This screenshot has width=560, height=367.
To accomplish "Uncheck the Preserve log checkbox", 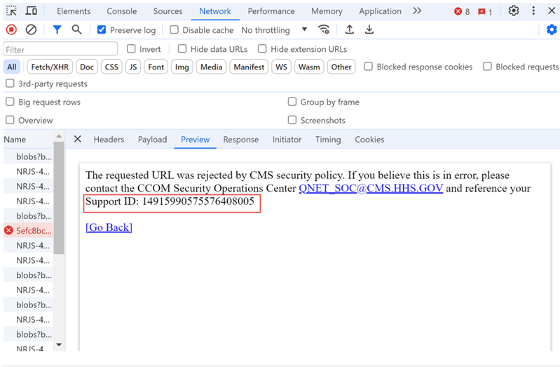I will [102, 30].
